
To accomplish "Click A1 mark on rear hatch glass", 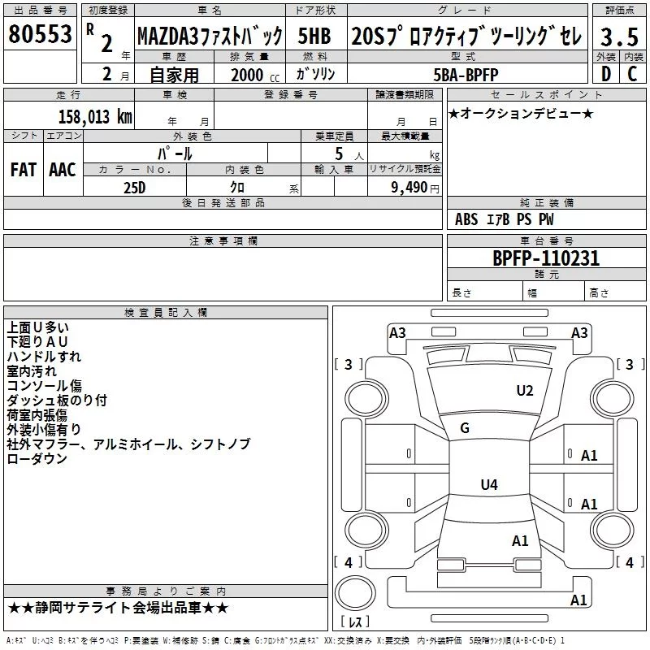I will (x=520, y=541).
